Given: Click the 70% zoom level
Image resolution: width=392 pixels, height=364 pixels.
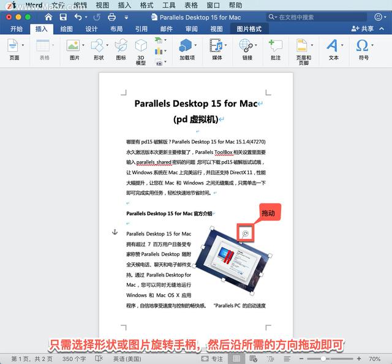Looking at the screenshot, I should point(374,359).
